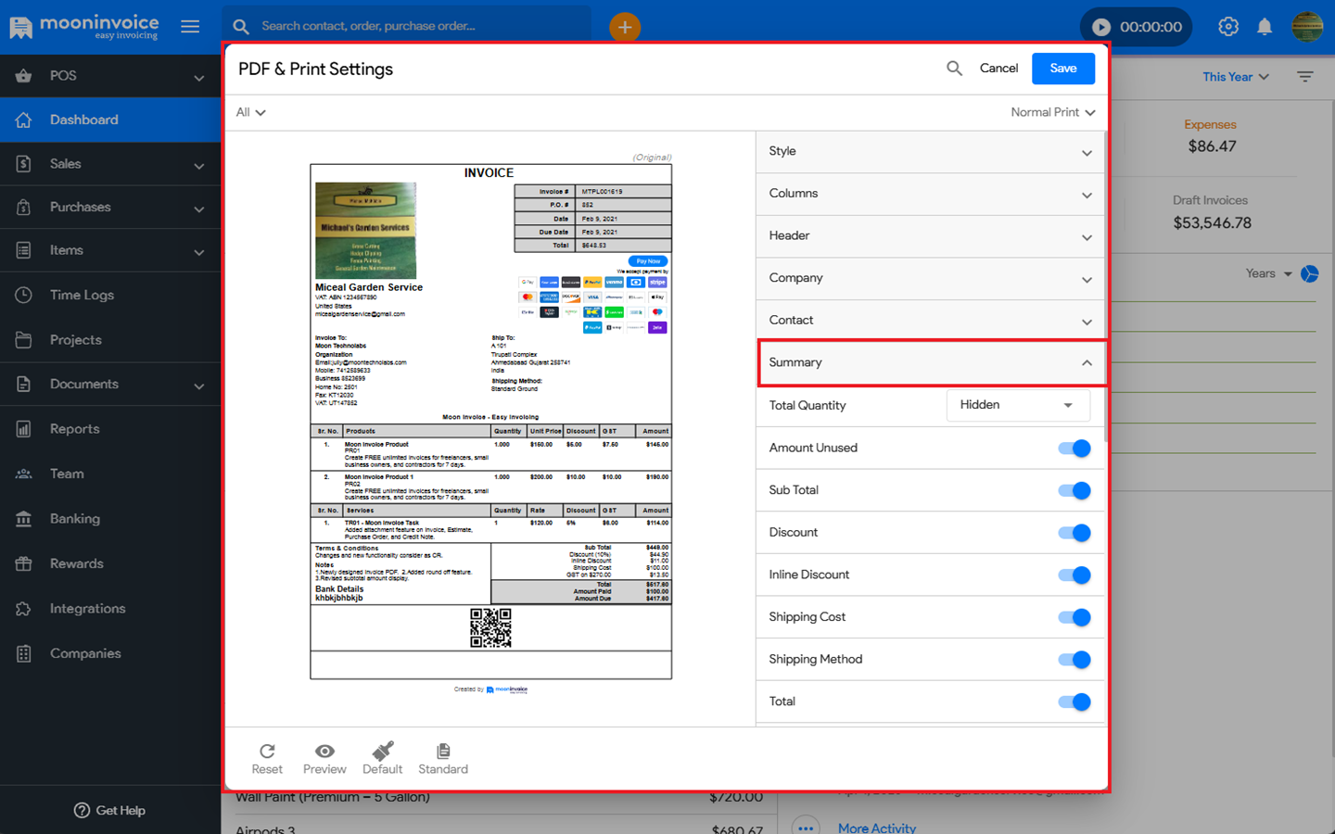Click the search magnifier in PDF settings
Image resolution: width=1335 pixels, height=834 pixels.
click(954, 69)
